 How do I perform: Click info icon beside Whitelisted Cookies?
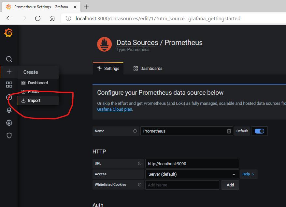click(140, 185)
